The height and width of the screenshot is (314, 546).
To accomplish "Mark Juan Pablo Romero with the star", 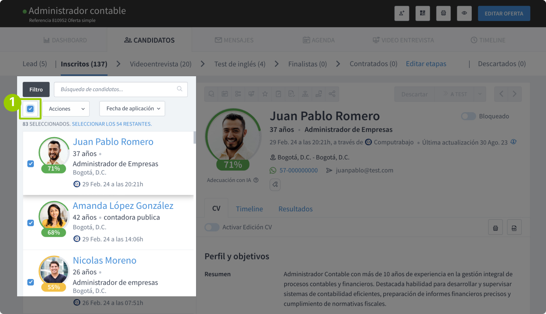I will (x=265, y=94).
